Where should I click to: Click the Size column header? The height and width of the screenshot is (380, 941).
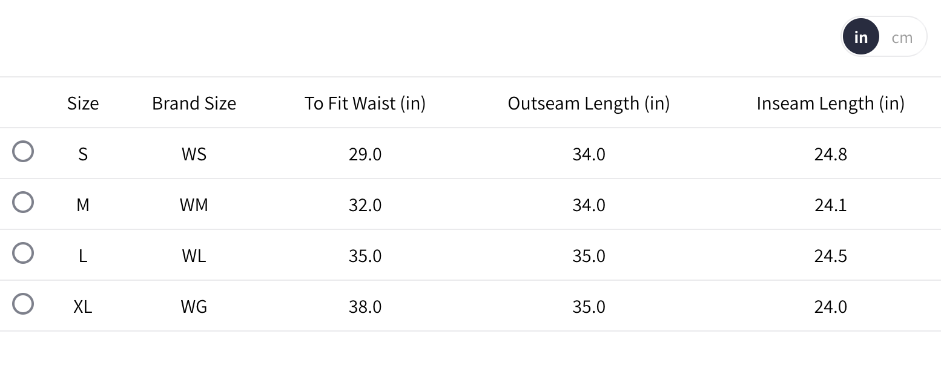click(83, 103)
